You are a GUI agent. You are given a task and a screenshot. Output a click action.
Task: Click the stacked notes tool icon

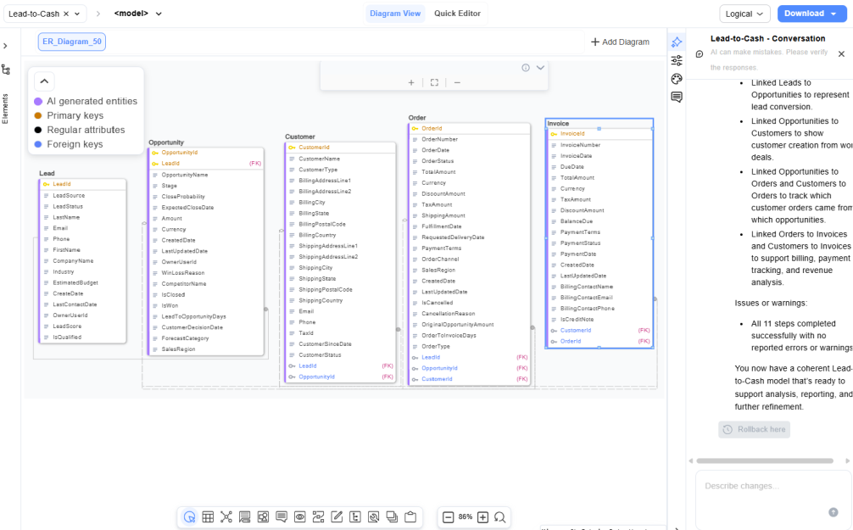pos(245,517)
